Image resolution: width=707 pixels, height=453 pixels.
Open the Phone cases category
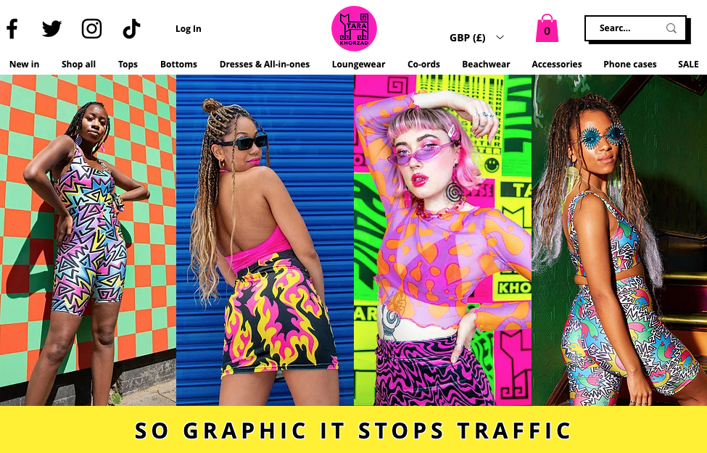tap(630, 64)
